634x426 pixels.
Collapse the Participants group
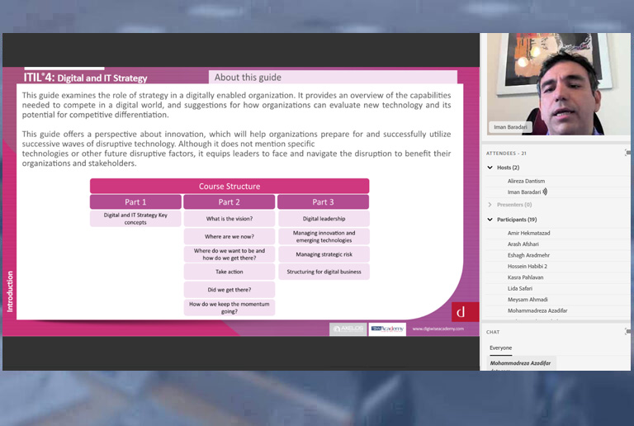[x=490, y=220]
